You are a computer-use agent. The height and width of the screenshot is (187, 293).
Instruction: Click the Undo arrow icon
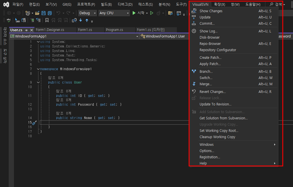(x=58, y=13)
